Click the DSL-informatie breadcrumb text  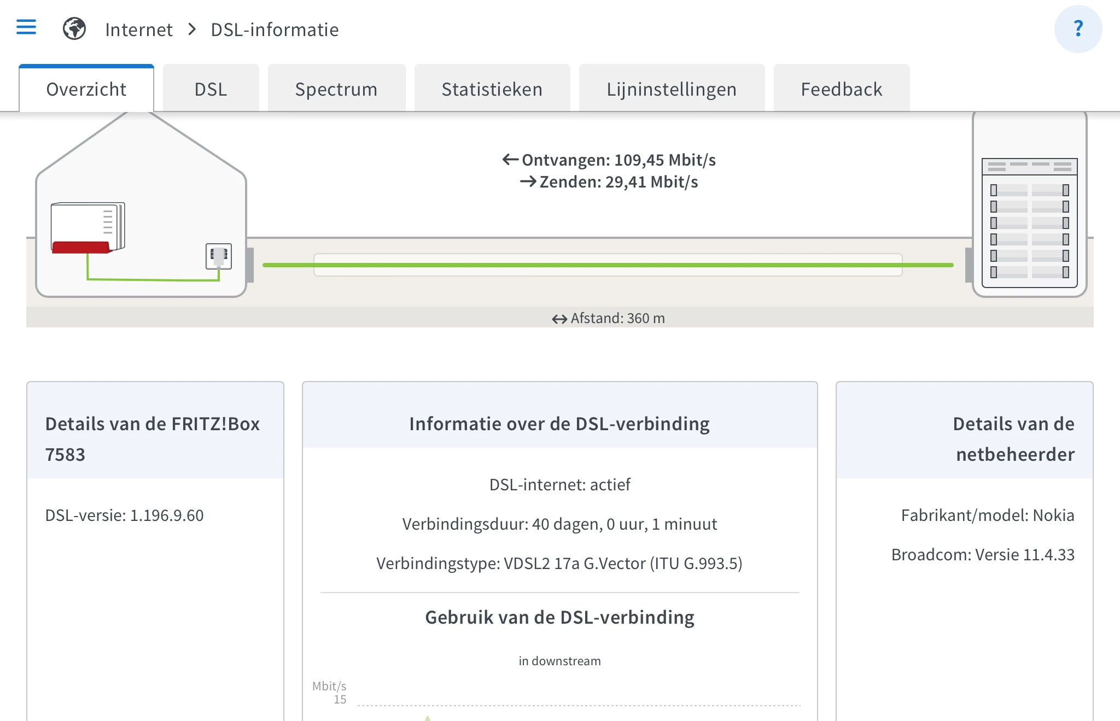coord(275,30)
